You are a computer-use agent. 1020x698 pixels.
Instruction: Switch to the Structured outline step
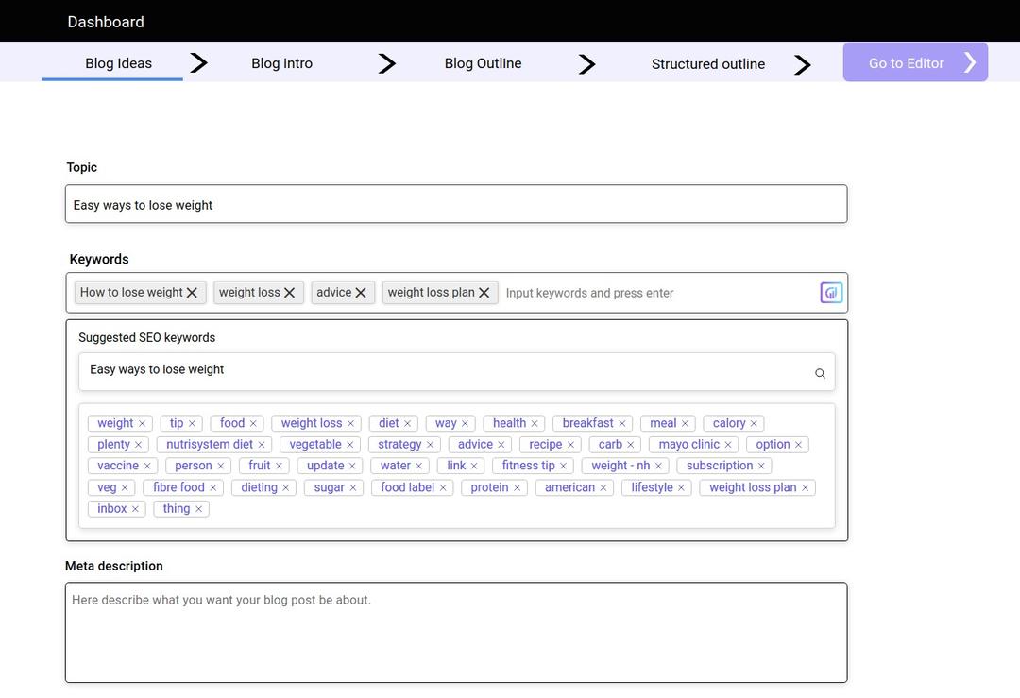point(707,63)
